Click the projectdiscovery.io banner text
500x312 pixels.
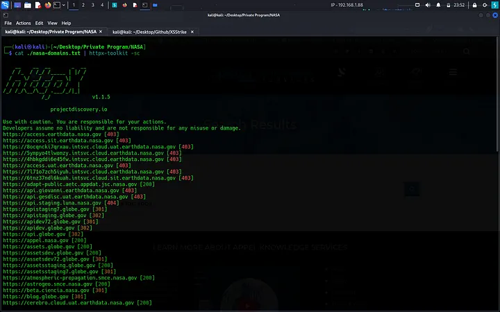point(78,110)
